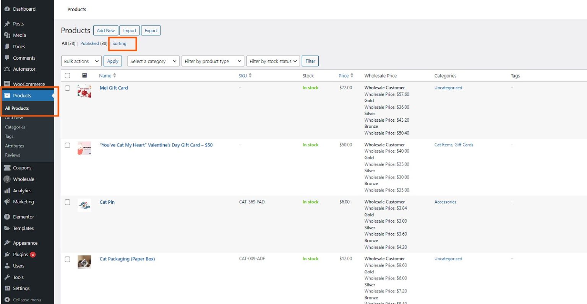Viewport: 587px width, 304px height.
Task: Select the Coupons icon in sidebar
Action: pos(8,167)
